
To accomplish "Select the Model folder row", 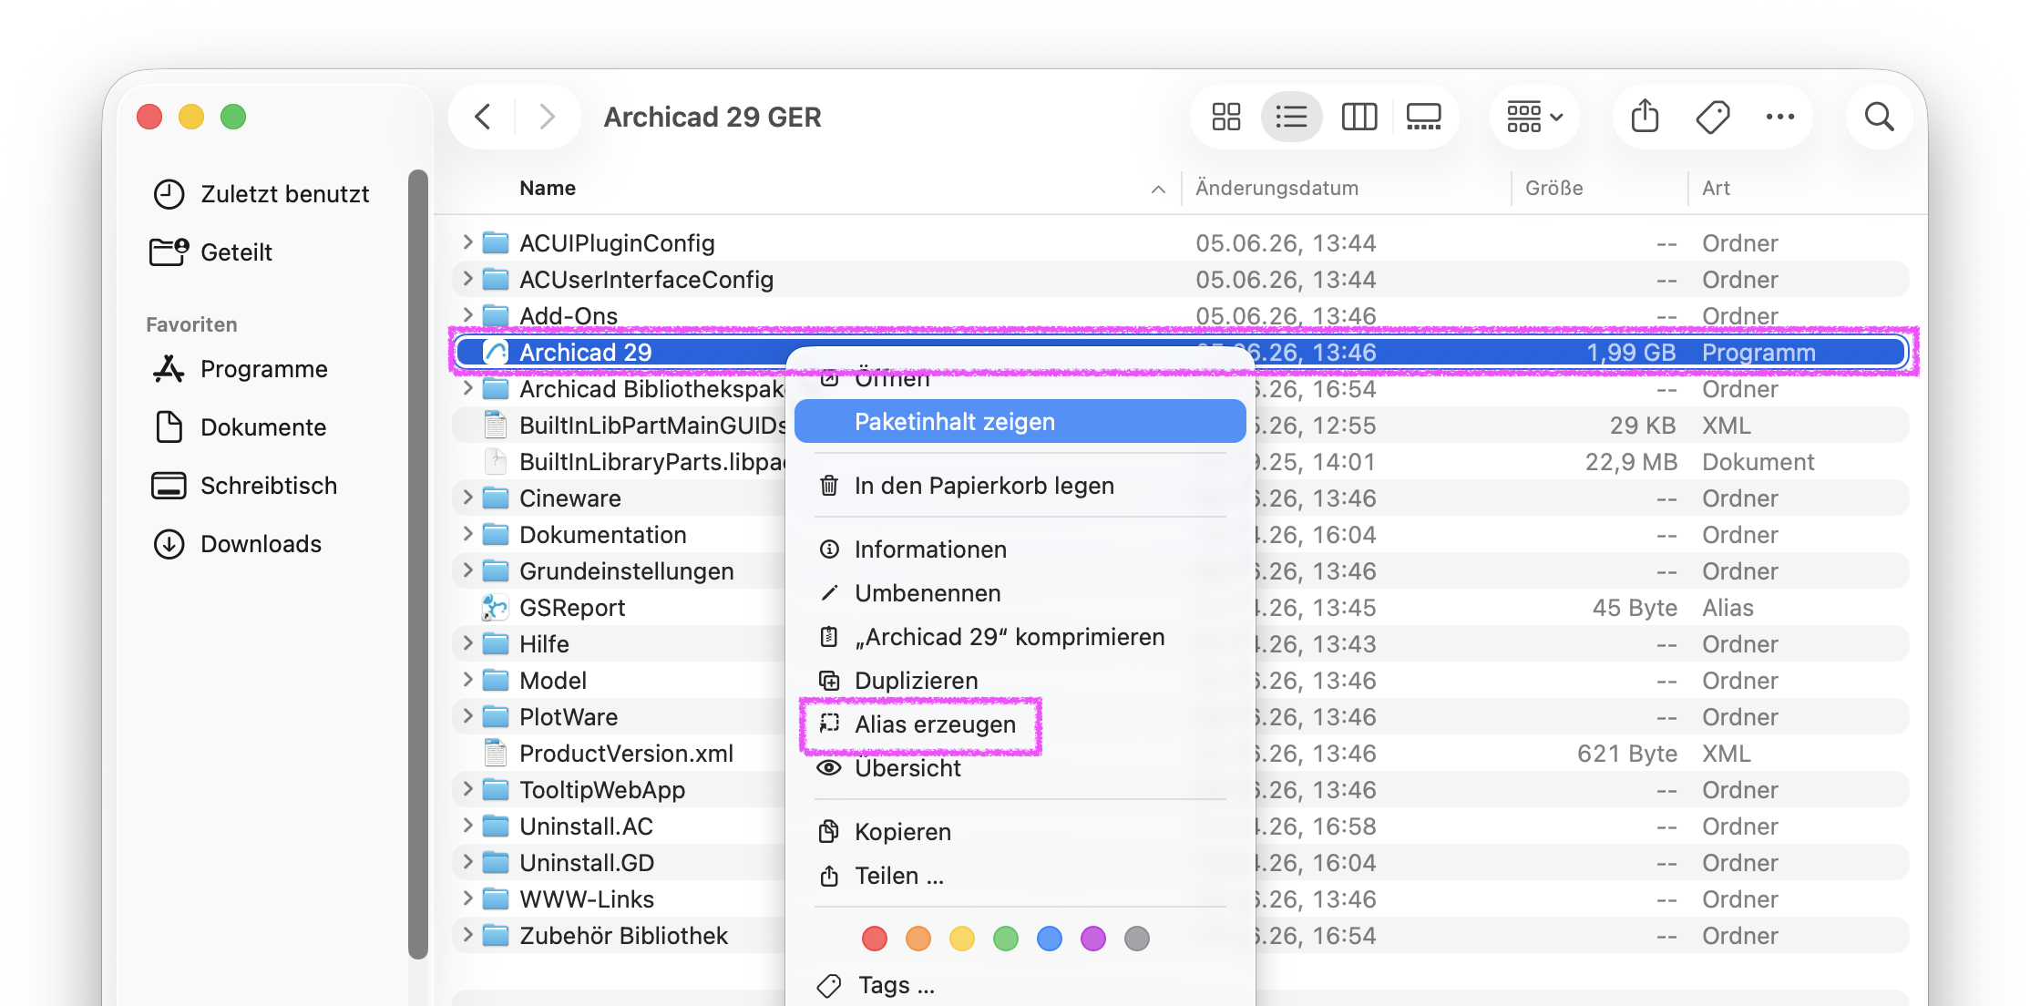I will (x=1180, y=680).
